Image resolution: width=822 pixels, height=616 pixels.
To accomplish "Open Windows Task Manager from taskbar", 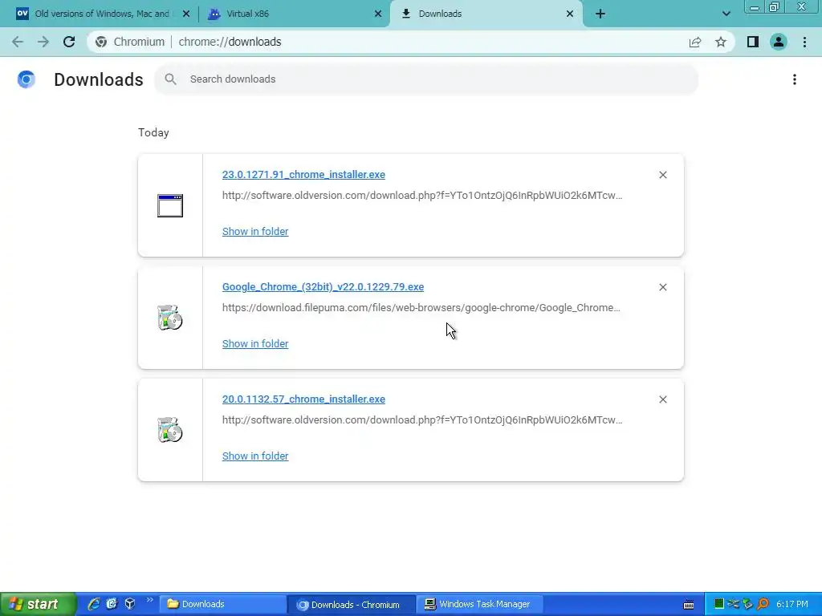I will pos(480,604).
